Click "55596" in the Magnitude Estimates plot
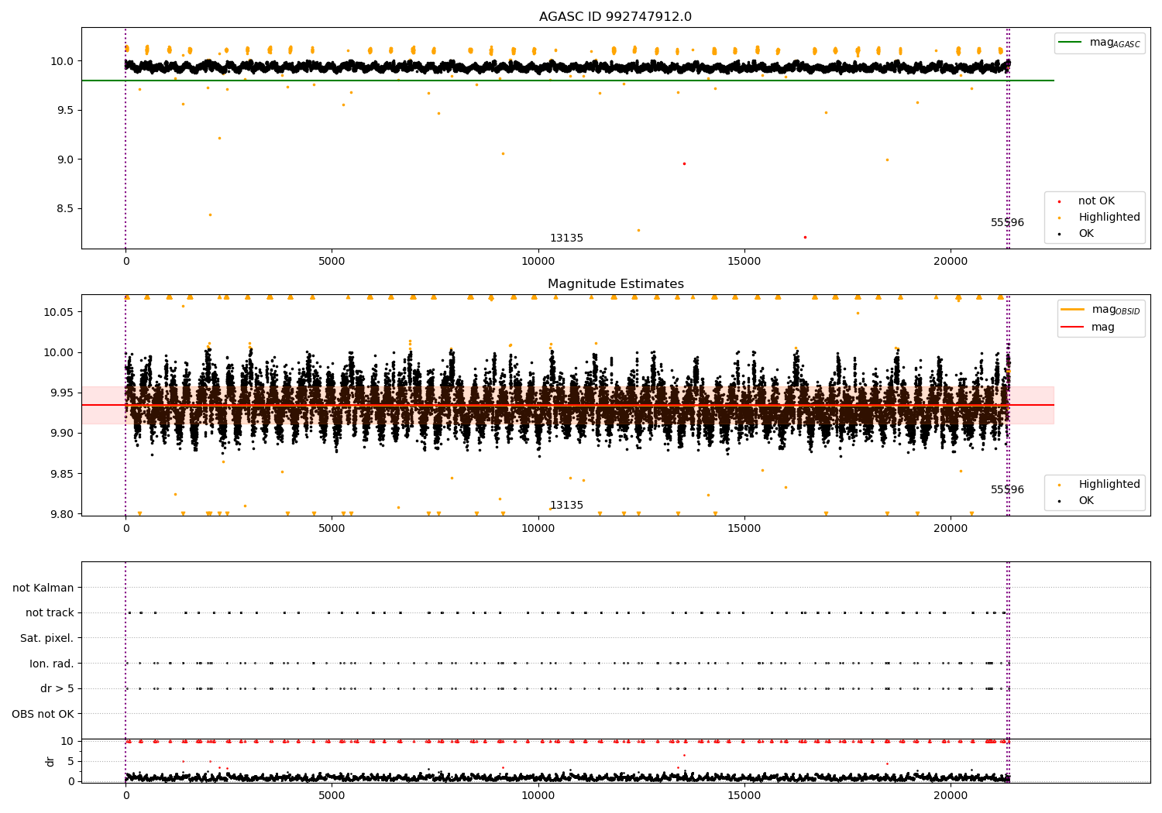 pyautogui.click(x=1007, y=490)
